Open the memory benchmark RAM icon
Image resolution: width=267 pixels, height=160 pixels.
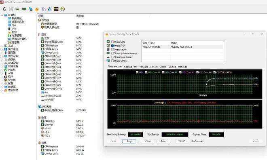[24, 9]
